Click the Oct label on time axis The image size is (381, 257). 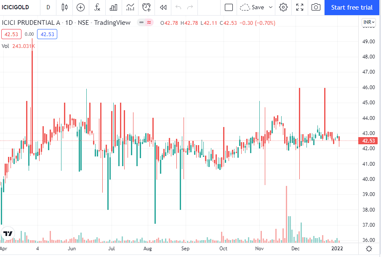[x=223, y=249]
